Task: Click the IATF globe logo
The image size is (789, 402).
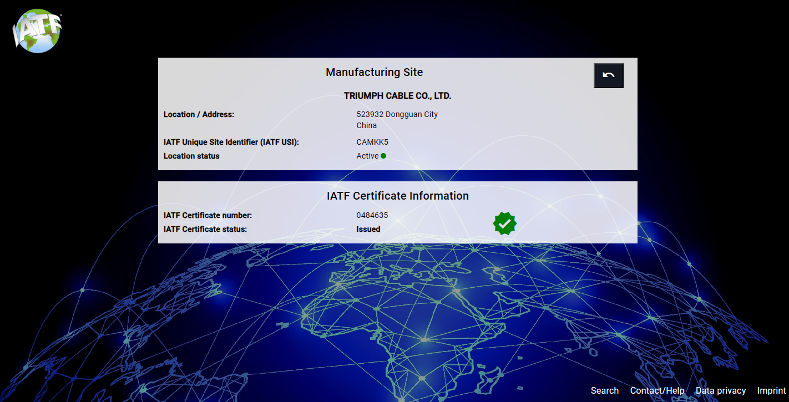Action: [x=37, y=30]
